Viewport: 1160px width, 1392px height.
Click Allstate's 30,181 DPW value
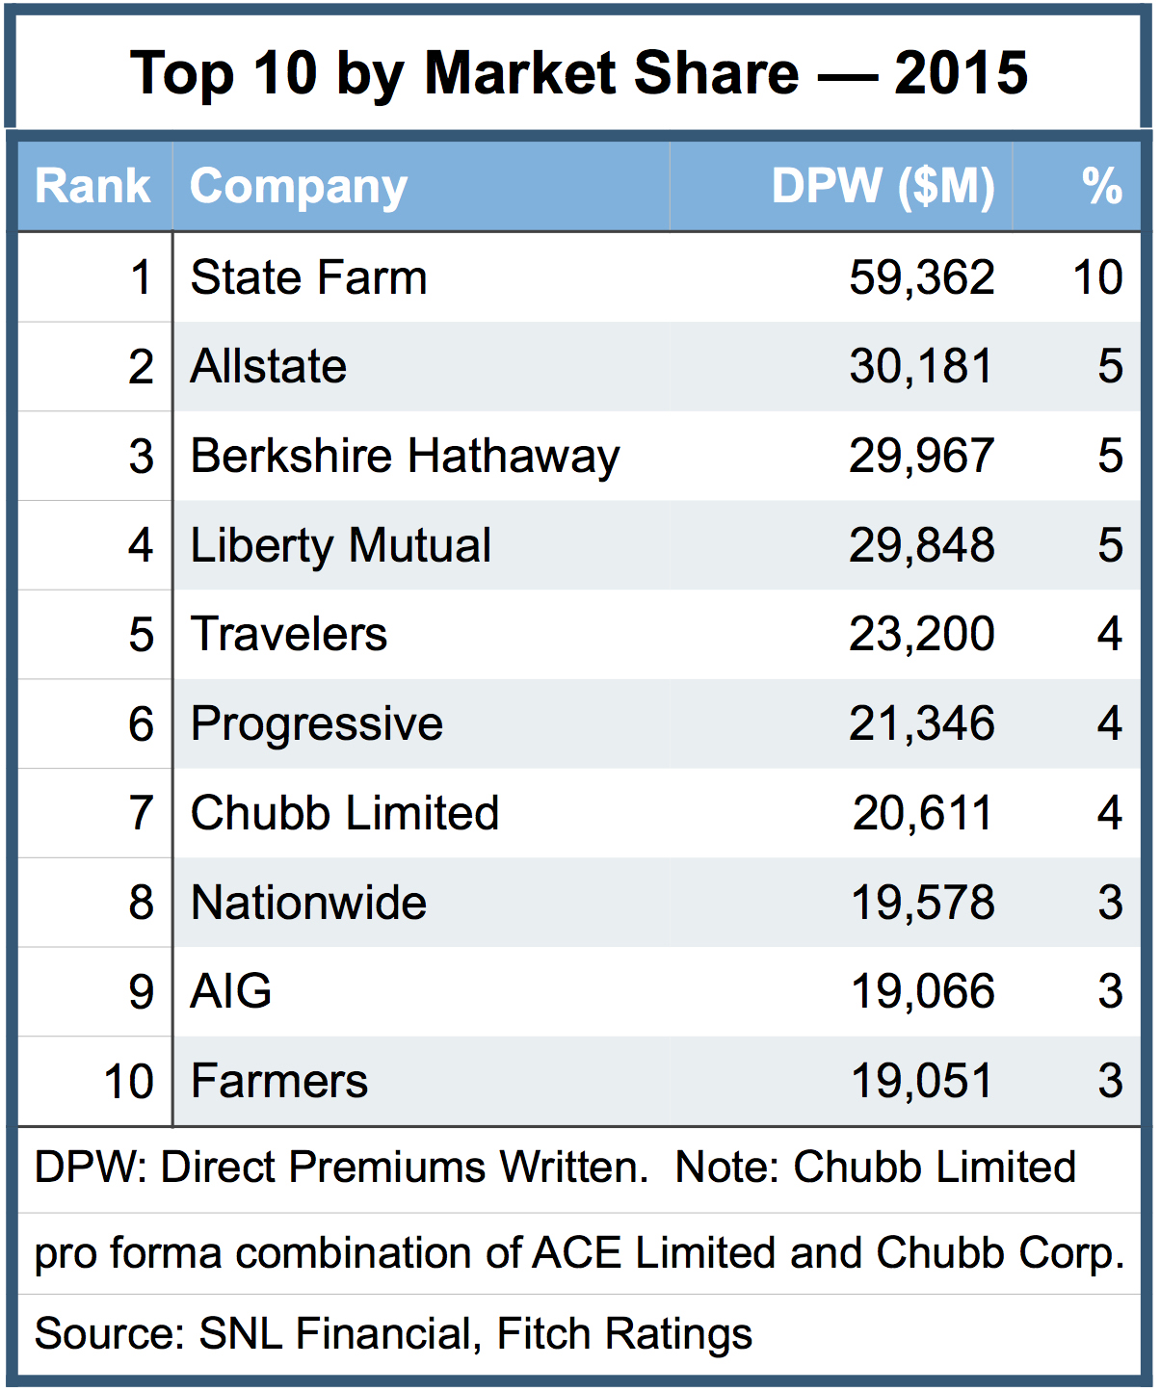(921, 367)
